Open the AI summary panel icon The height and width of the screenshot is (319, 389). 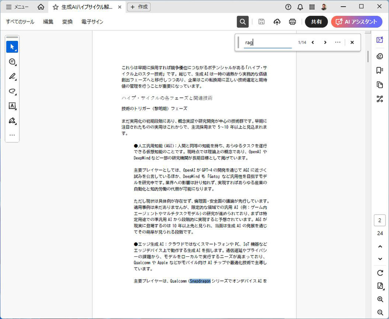[x=379, y=40]
